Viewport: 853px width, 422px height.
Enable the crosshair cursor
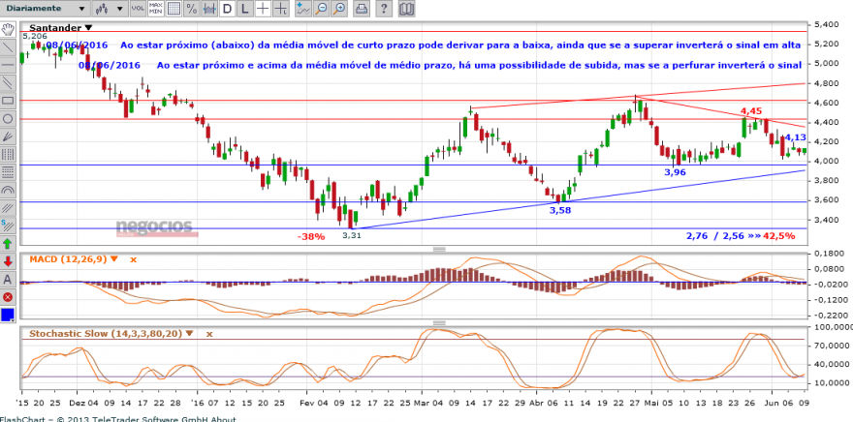tap(264, 8)
